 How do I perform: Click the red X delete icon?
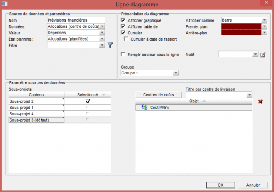pyautogui.click(x=260, y=101)
